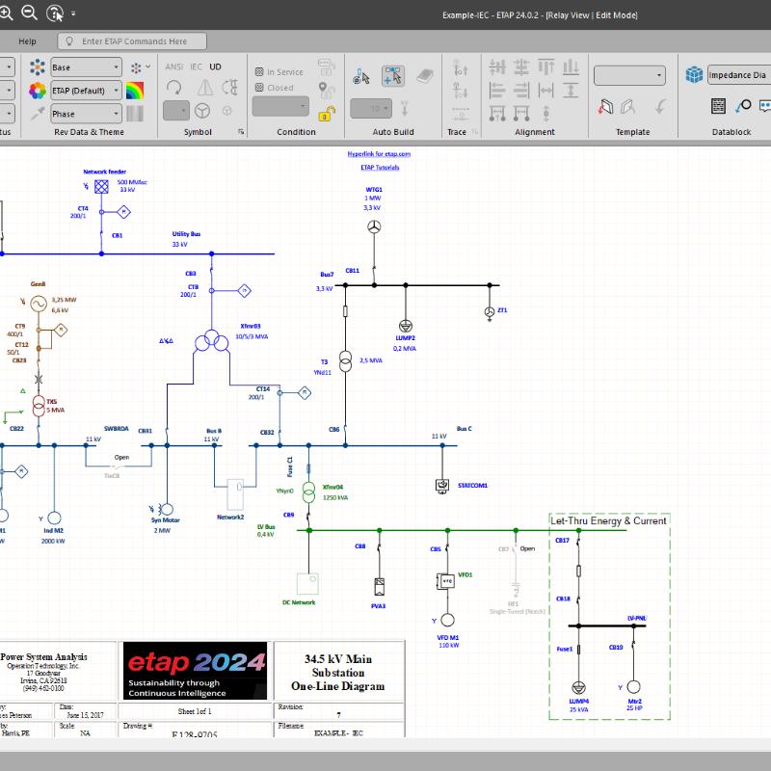Click the Network feeder grid symbol
The width and height of the screenshot is (771, 771).
pos(101,187)
